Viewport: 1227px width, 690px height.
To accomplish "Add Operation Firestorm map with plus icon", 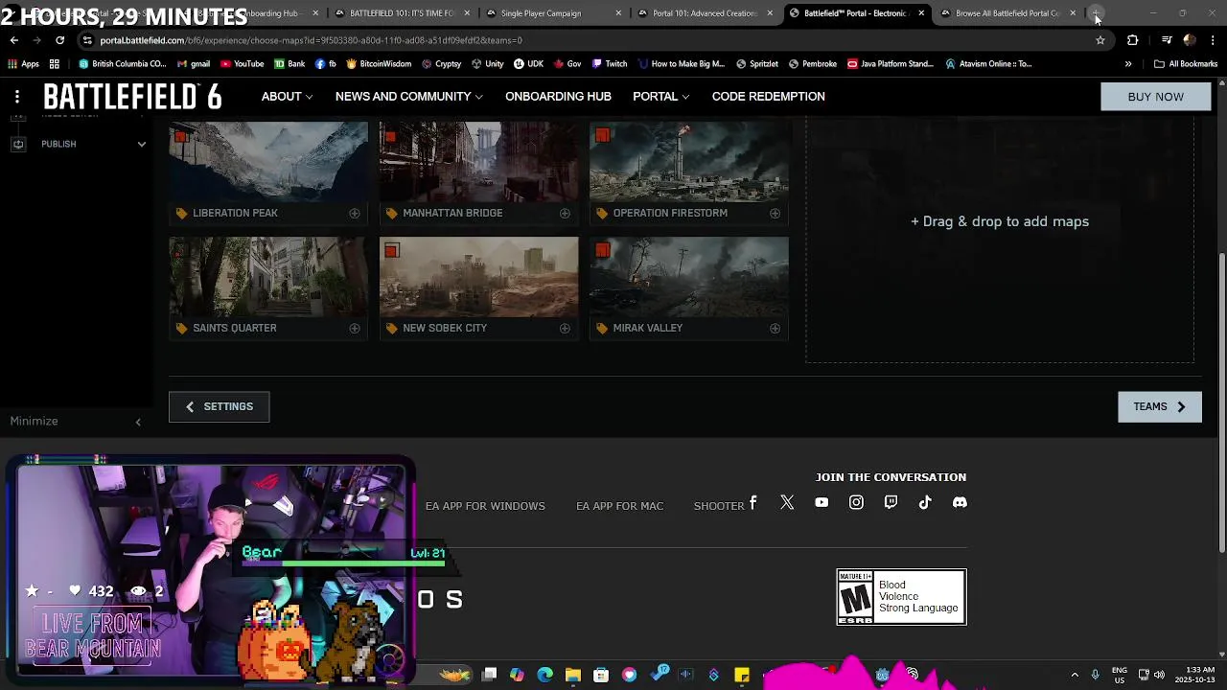I will pos(775,214).
